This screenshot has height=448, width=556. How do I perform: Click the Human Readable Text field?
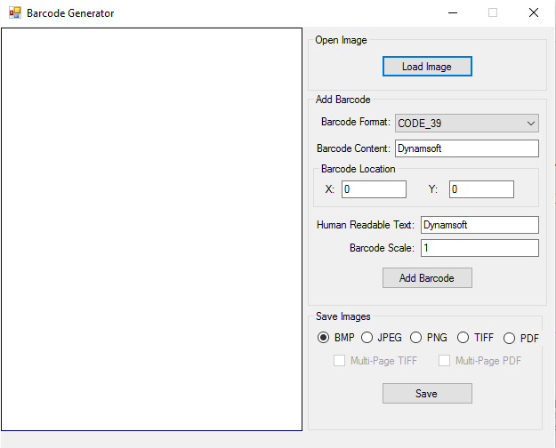coord(479,225)
